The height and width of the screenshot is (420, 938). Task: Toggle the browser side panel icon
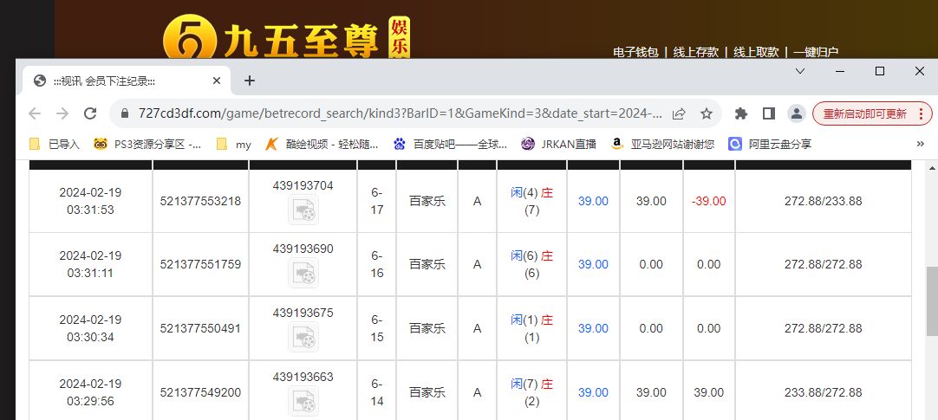[x=768, y=113]
